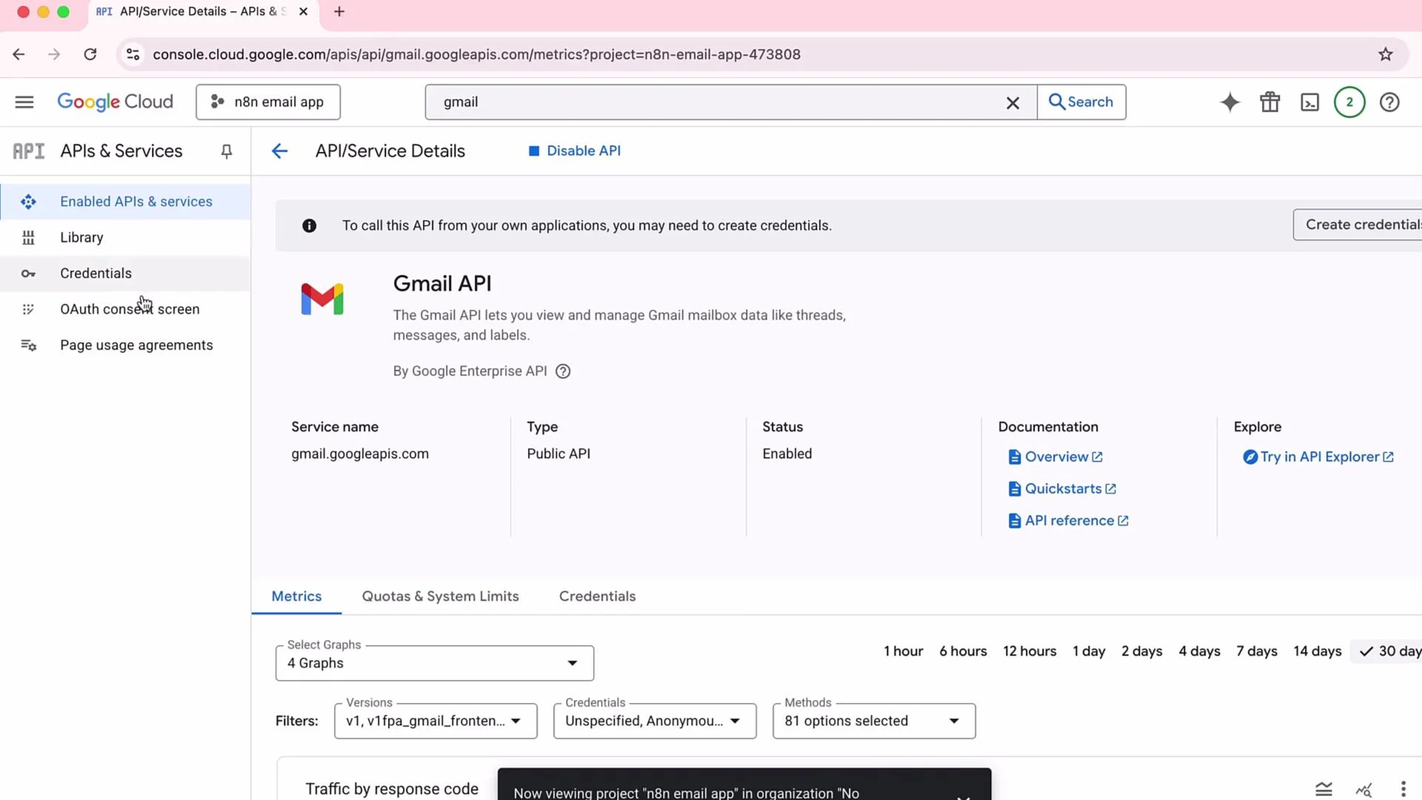Open the API reference link
The height and width of the screenshot is (800, 1422).
1068,521
